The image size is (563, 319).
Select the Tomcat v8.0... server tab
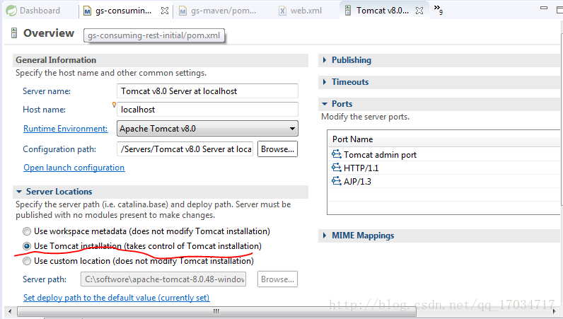click(x=383, y=11)
